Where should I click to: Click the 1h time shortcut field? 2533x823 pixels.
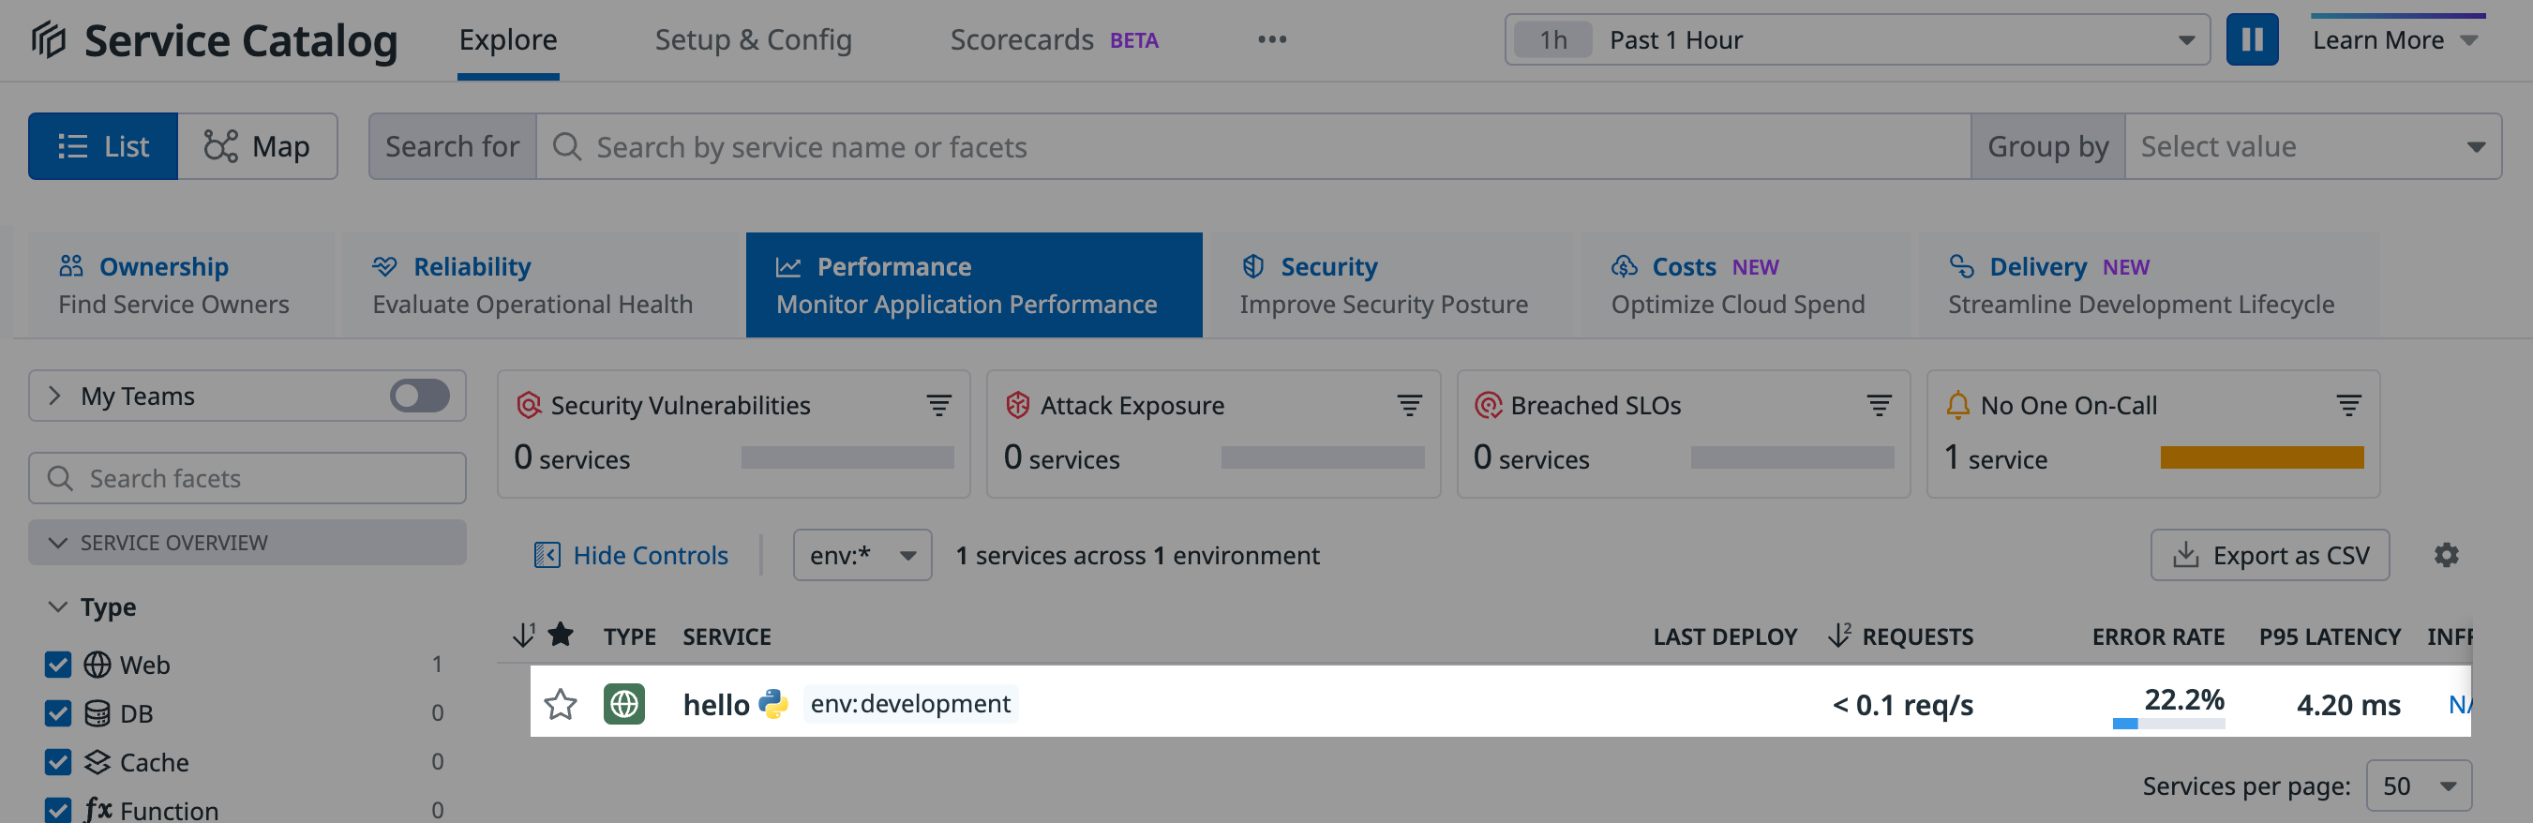[1552, 40]
